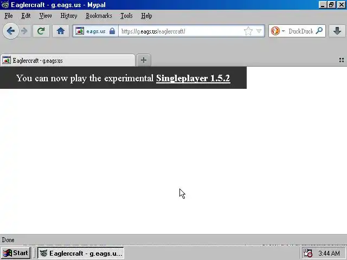Restore down the Mypal window
The width and height of the screenshot is (347, 260).
[331, 5]
